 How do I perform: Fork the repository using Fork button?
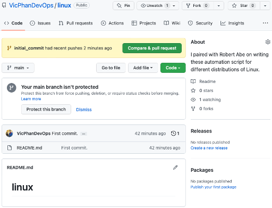[x=198, y=6]
